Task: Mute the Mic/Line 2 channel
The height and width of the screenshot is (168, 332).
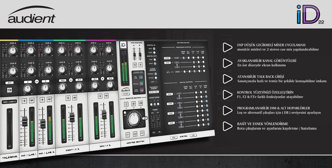Action: click(49, 99)
